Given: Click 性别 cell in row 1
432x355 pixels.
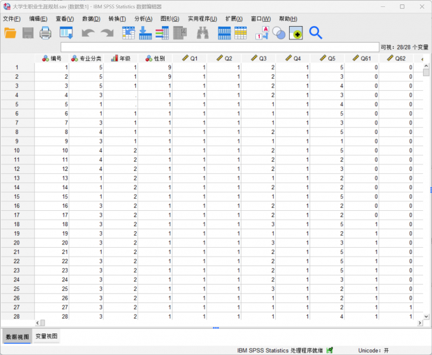Looking at the screenshot, I should [x=155, y=67].
